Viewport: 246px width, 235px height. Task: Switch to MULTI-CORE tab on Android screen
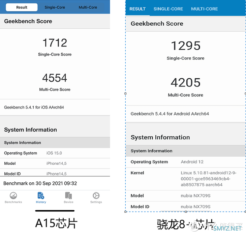click(x=205, y=9)
